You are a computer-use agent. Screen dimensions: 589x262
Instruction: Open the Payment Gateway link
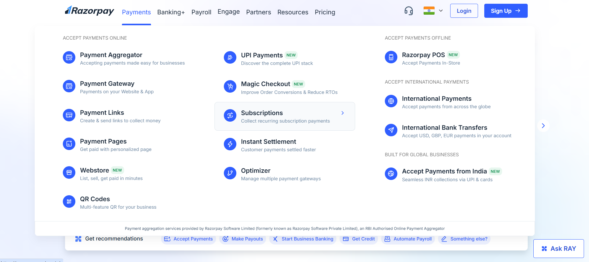(107, 84)
